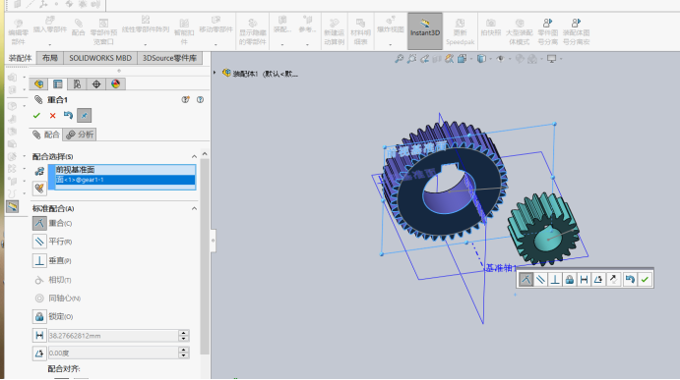This screenshot has height=380, width=680.
Task: Collapse the 标准配合 section
Action: (x=194, y=208)
